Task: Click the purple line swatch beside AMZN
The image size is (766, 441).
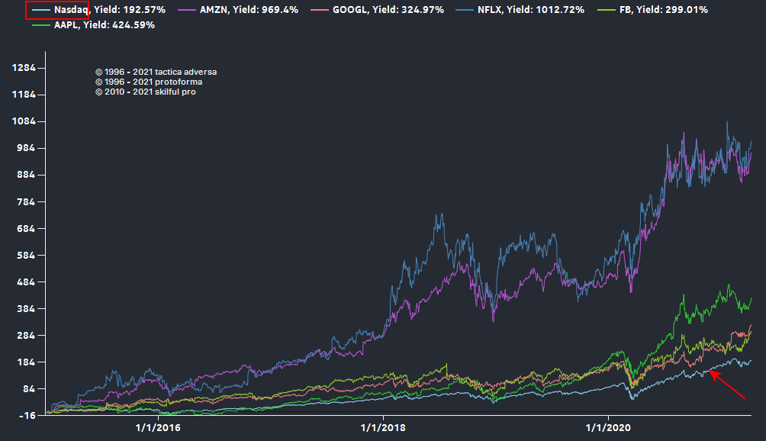Action: 187,10
